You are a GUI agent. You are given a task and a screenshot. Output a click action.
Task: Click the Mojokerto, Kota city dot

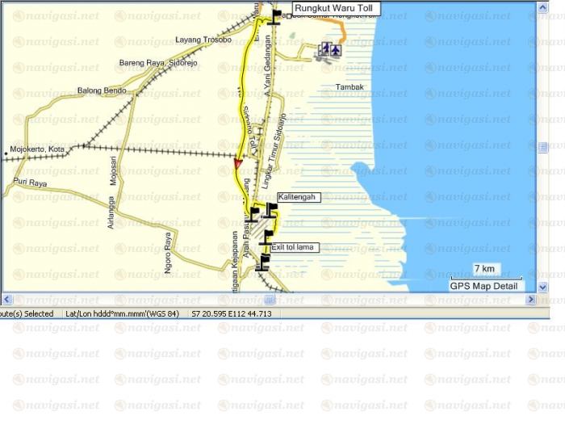coord(6,151)
